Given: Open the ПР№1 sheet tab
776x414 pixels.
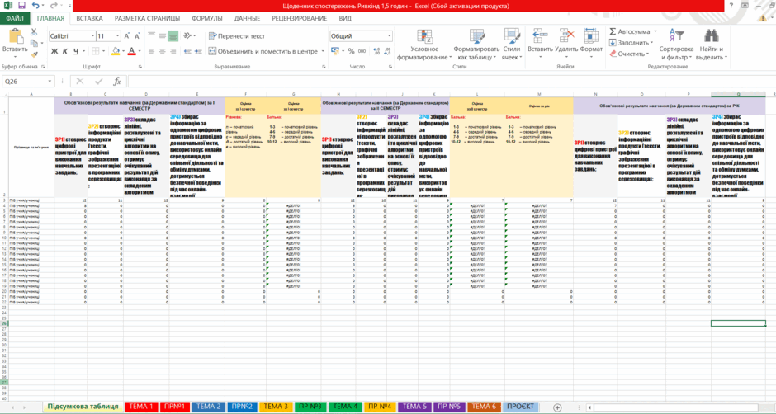Looking at the screenshot, I should point(174,407).
